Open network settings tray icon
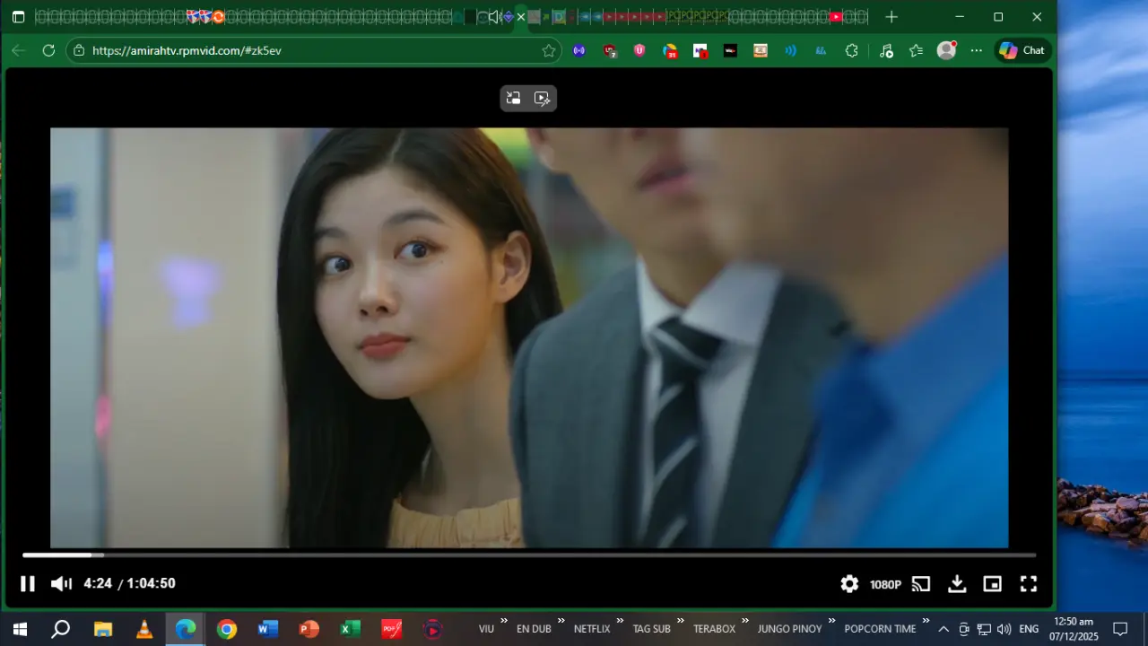The height and width of the screenshot is (646, 1148). 984,629
